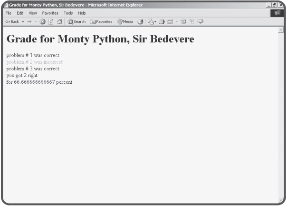
Task: Open the History icon
Action: click(141, 21)
